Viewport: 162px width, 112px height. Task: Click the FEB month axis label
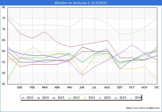click(x=32, y=87)
